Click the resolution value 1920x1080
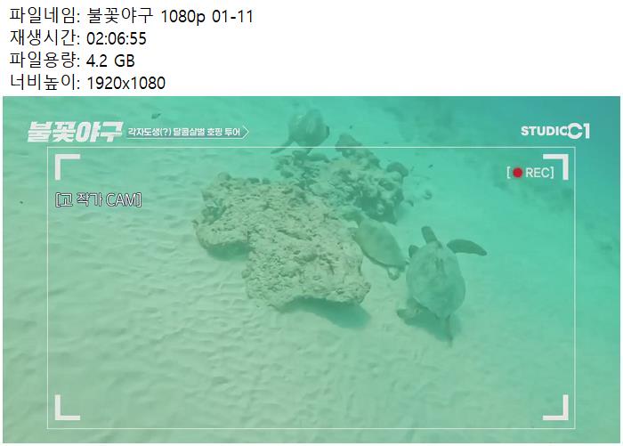623x446 pixels. (x=126, y=83)
